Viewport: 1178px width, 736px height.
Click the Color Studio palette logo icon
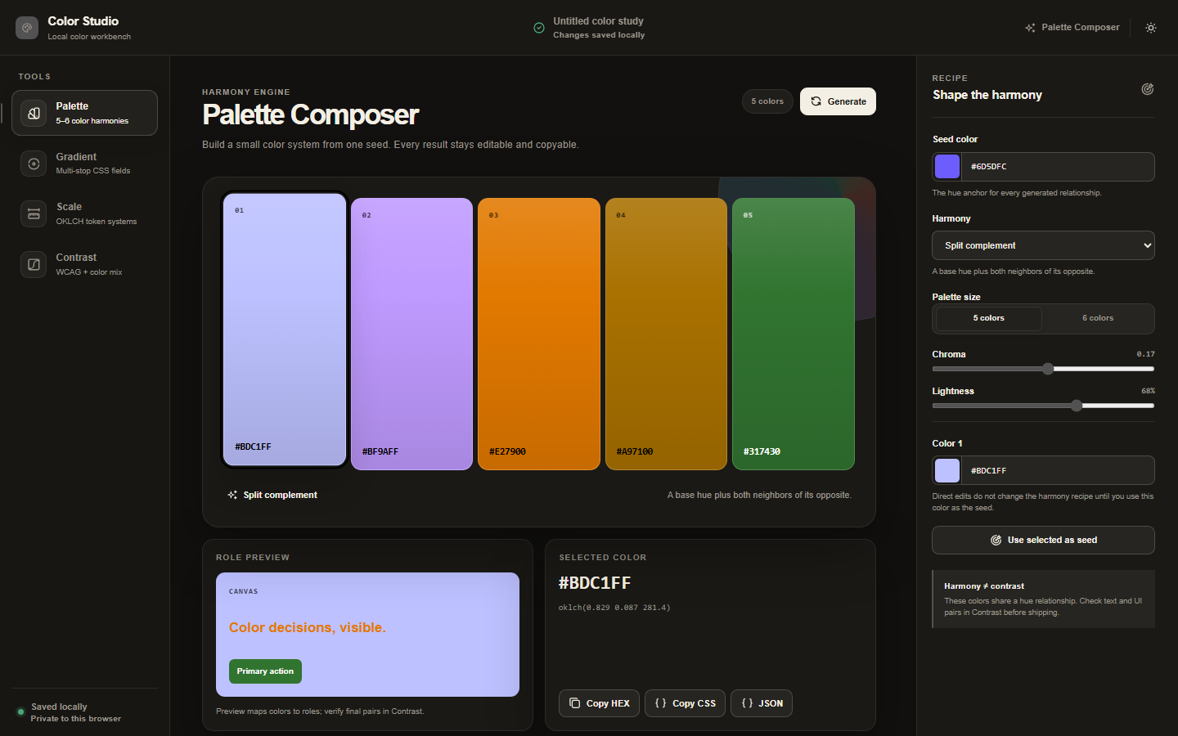pyautogui.click(x=27, y=28)
